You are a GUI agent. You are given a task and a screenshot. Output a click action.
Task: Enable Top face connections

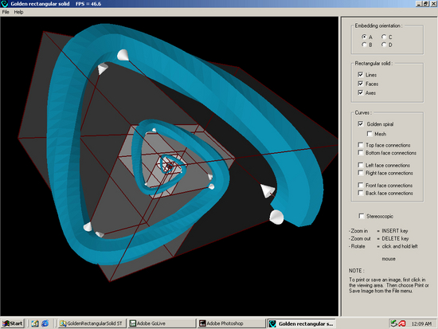point(361,145)
